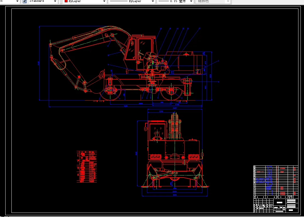This screenshot has width=304, height=217.
Task: Expand the ByLayer linetype dropdown
Action: (132, 1)
